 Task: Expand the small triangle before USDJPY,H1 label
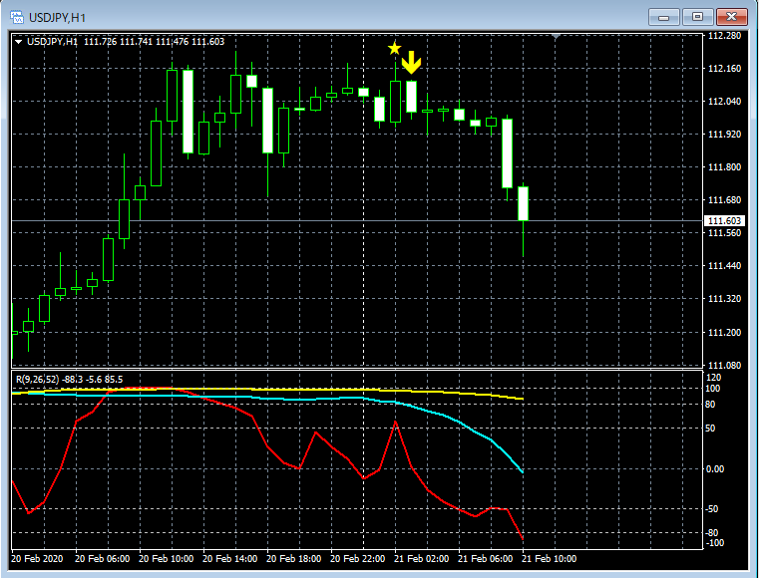[18, 42]
